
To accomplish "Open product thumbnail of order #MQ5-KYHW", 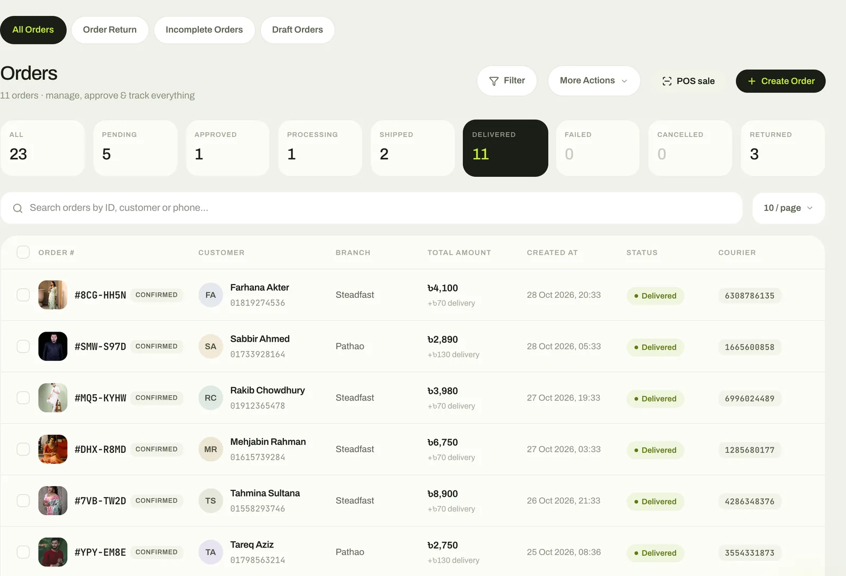I will click(53, 398).
